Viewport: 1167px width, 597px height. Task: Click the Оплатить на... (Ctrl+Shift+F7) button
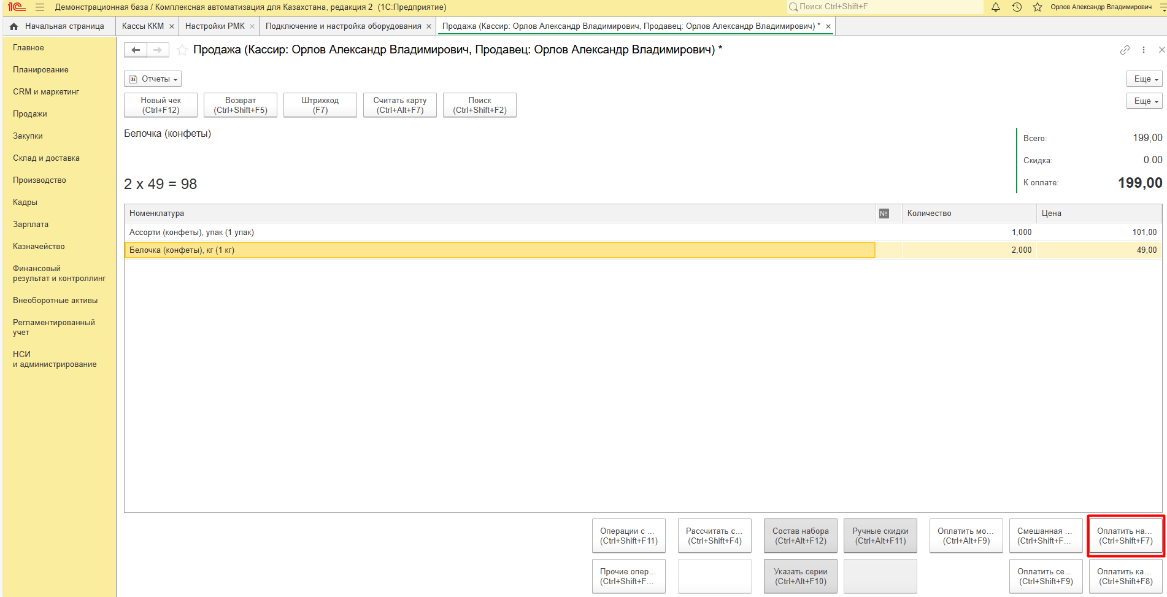pyautogui.click(x=1125, y=536)
